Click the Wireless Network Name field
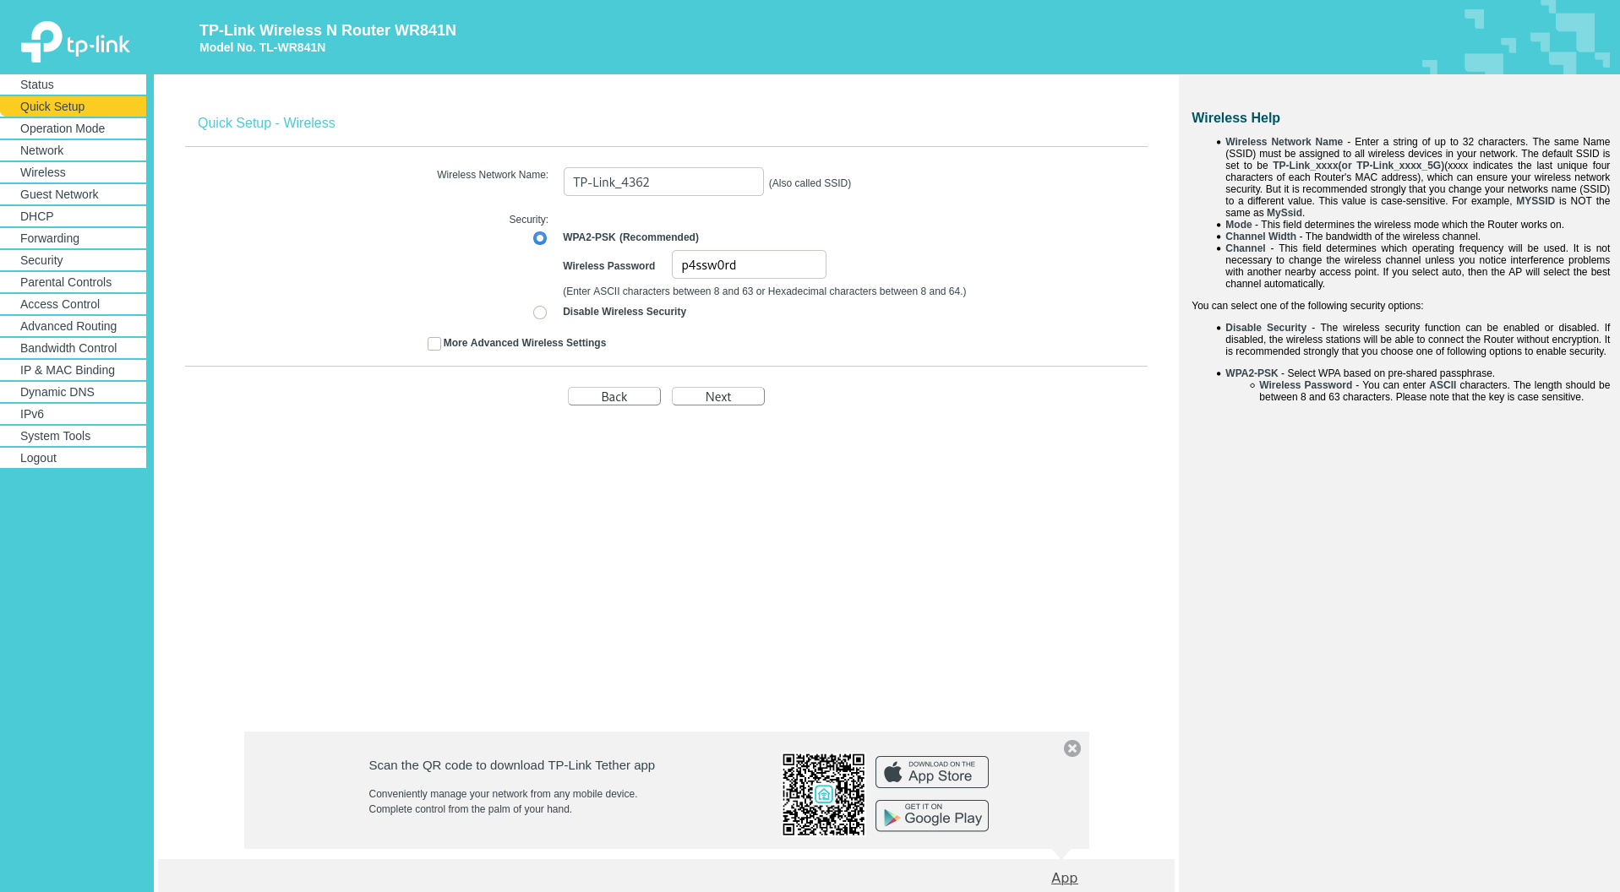The height and width of the screenshot is (892, 1620). click(x=663, y=182)
